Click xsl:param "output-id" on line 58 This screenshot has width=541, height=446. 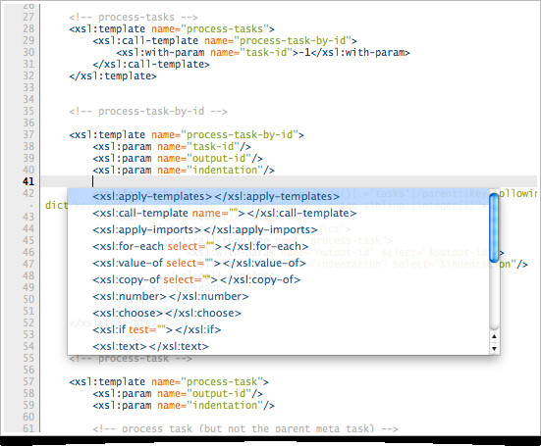coord(178,393)
